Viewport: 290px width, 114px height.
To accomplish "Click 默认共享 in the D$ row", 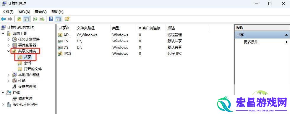I will tap(175, 47).
